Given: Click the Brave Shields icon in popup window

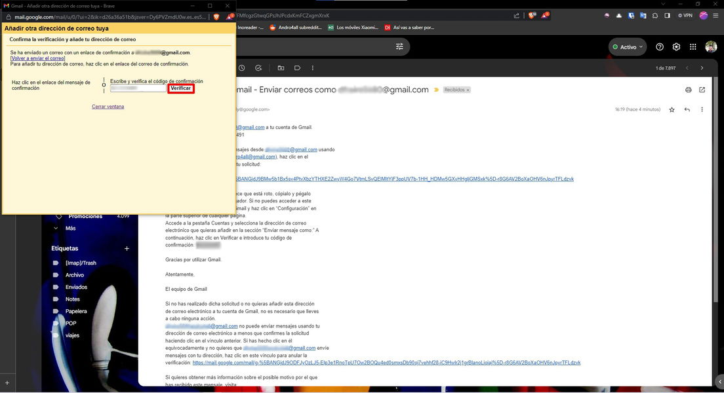Looking at the screenshot, I should (216, 17).
